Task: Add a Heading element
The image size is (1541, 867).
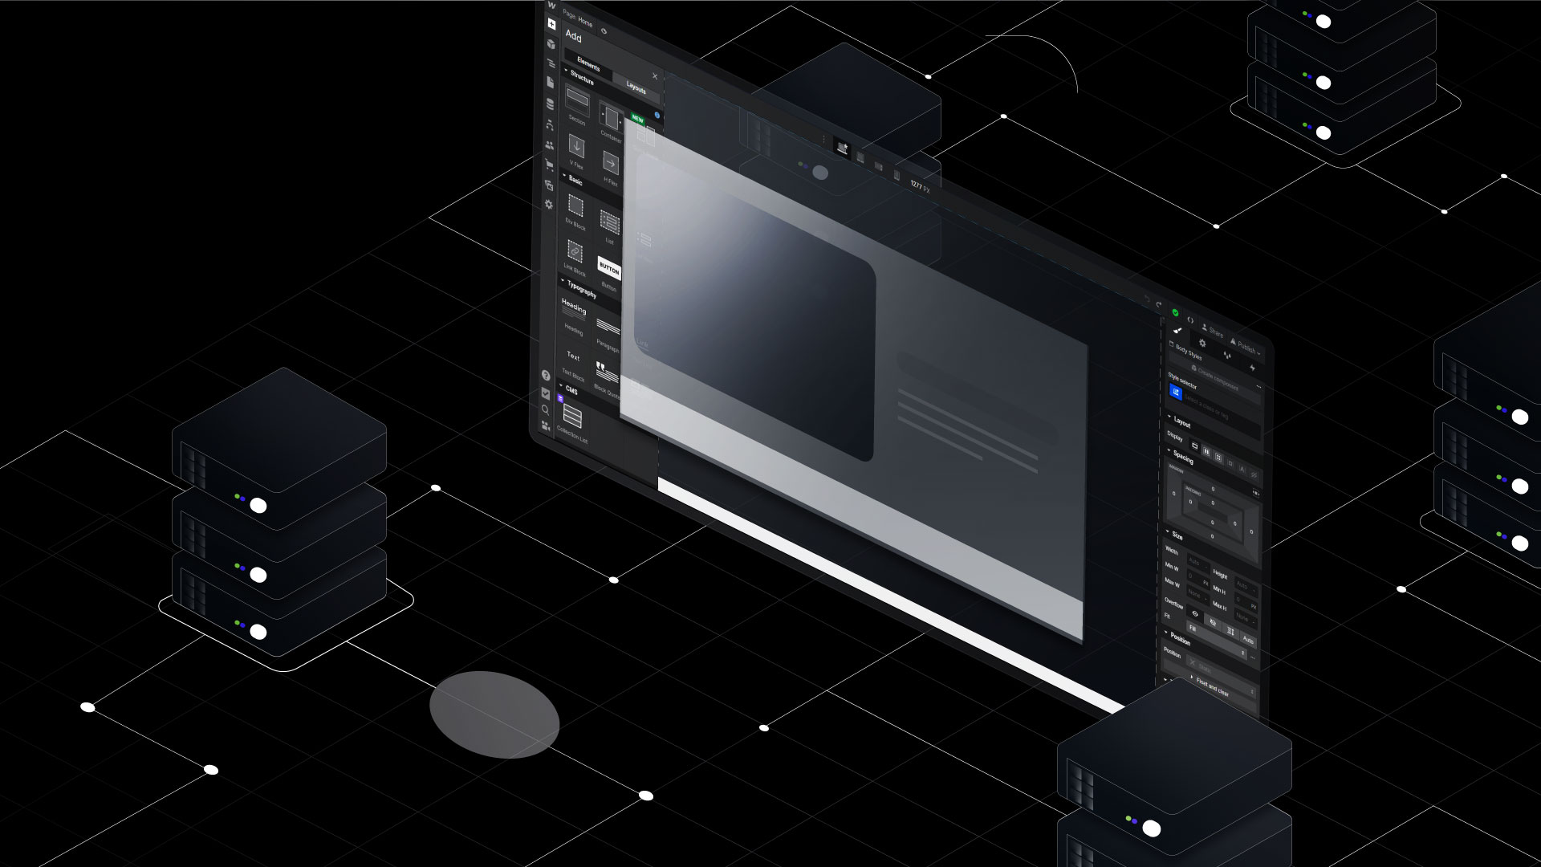Action: (574, 317)
